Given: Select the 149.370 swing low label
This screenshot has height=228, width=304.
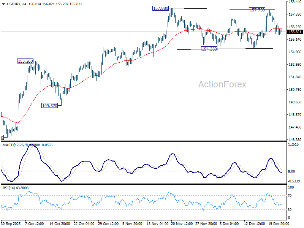Looking at the screenshot, I should pyautogui.click(x=50, y=105).
